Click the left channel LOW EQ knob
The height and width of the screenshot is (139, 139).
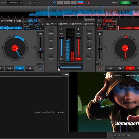coord(51,45)
